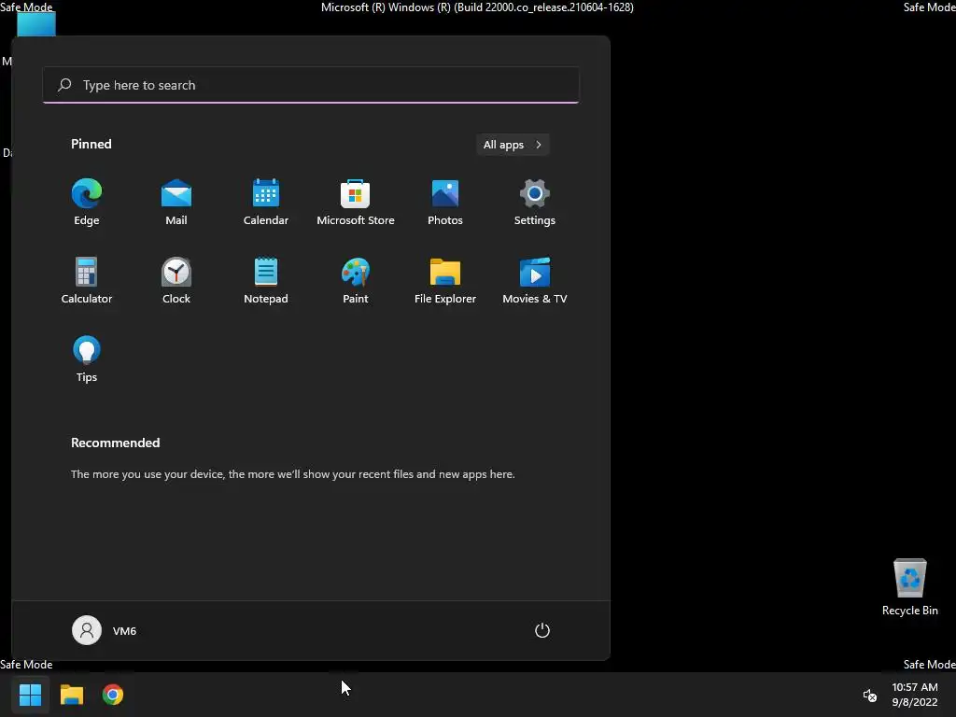This screenshot has width=956, height=717.
Task: Click the Pinned section heading
Action: (91, 144)
